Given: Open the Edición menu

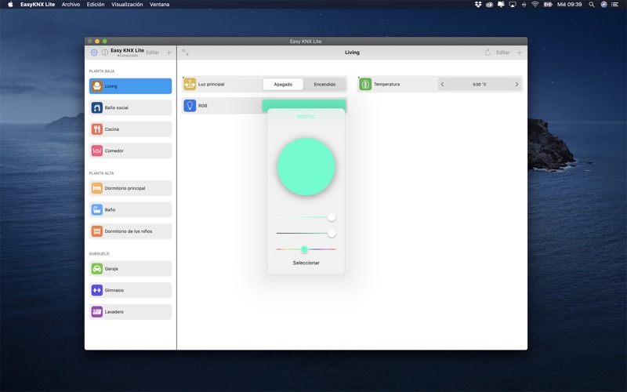Looking at the screenshot, I should click(x=96, y=5).
